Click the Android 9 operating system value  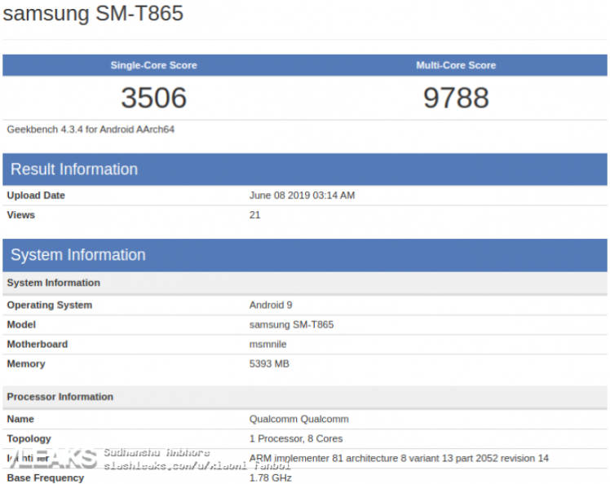pyautogui.click(x=271, y=305)
